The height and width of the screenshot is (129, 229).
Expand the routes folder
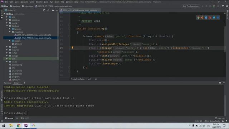7,53
